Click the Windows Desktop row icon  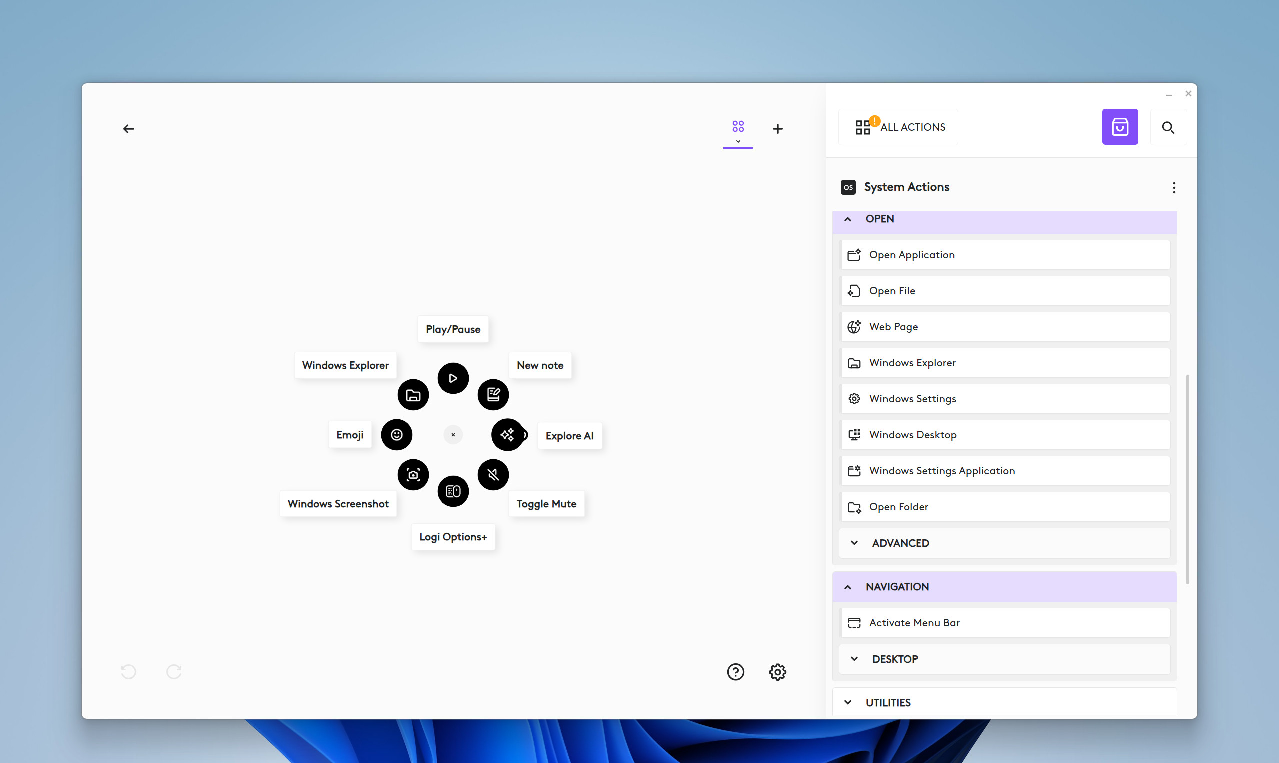[854, 435]
